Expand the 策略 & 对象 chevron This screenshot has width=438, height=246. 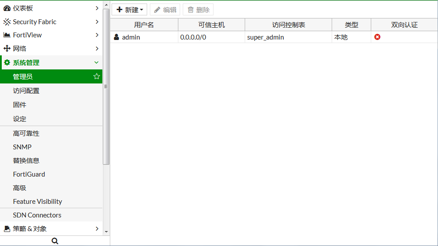click(x=97, y=229)
